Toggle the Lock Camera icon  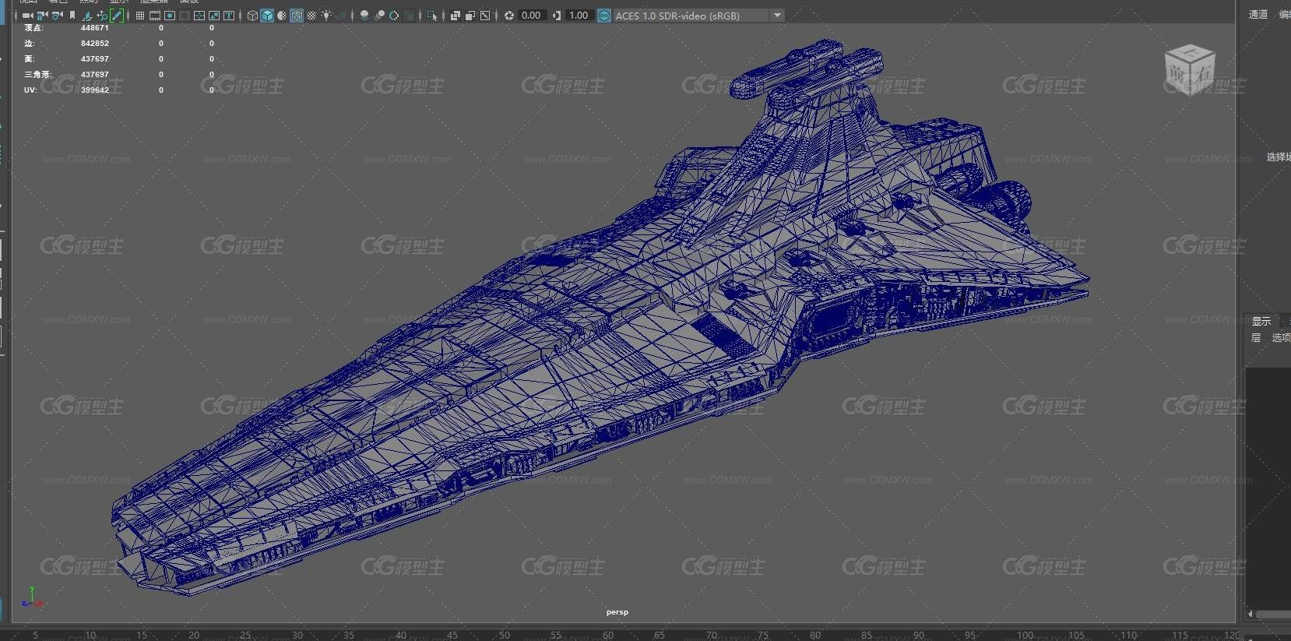[x=42, y=16]
